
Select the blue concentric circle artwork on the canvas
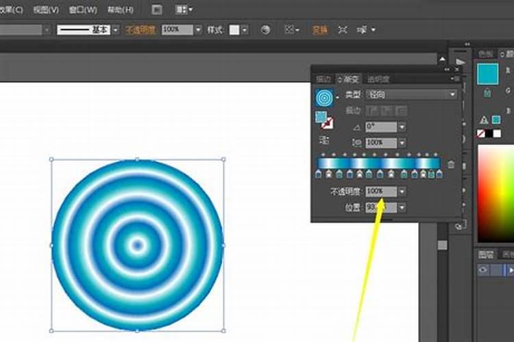pyautogui.click(x=137, y=245)
